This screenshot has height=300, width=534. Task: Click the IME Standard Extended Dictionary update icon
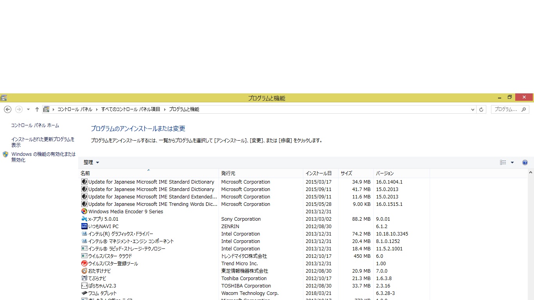pos(84,196)
